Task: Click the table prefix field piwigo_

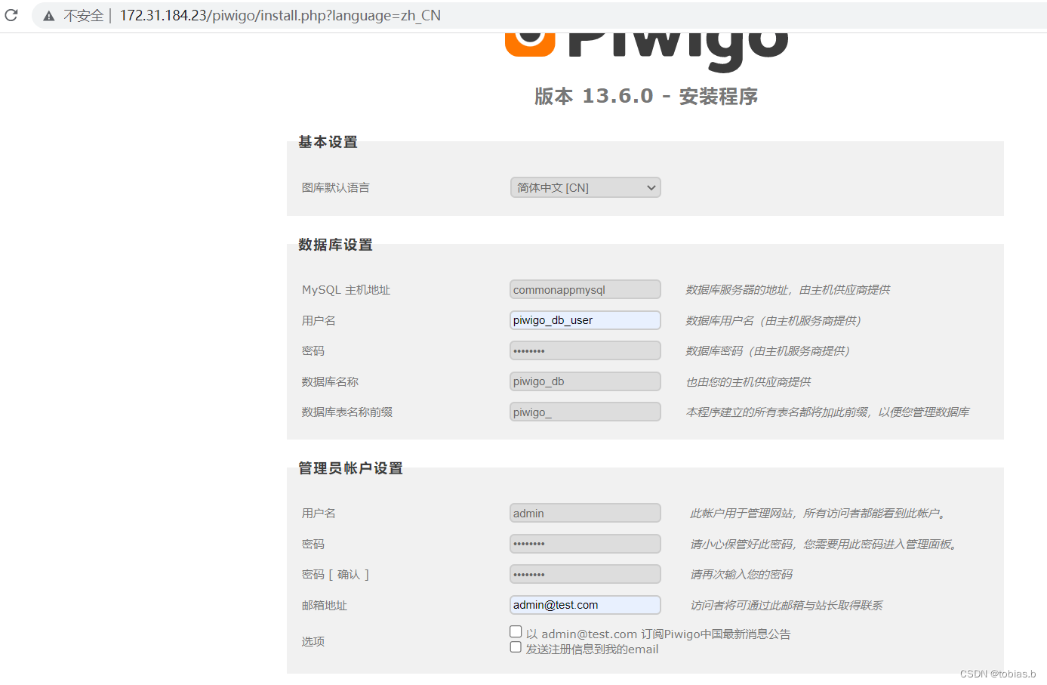Action: coord(585,412)
